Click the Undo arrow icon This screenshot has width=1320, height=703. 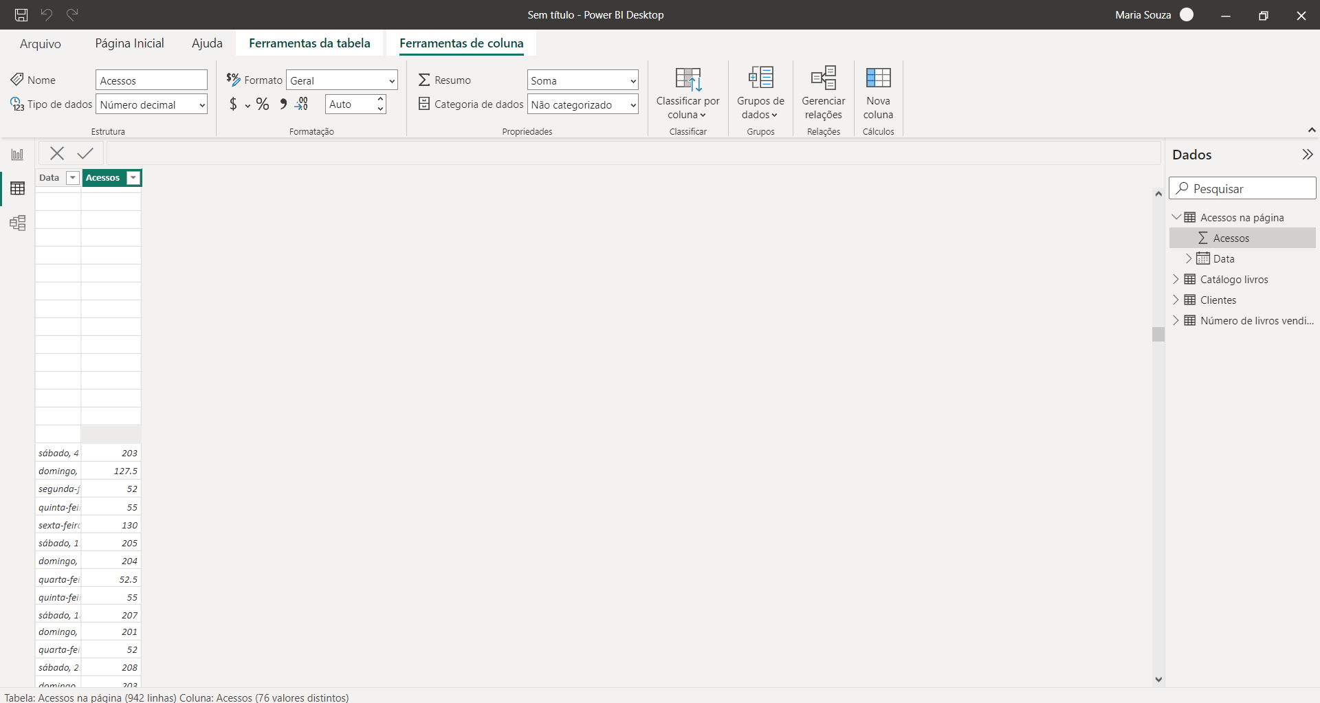click(x=47, y=14)
